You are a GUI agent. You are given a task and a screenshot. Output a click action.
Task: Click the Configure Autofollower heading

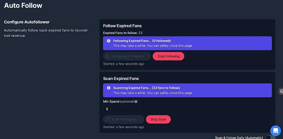point(27,22)
